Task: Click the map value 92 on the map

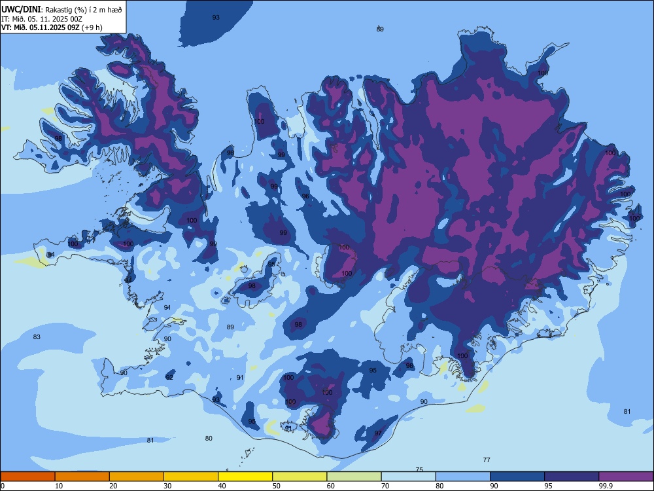Action: pyautogui.click(x=169, y=378)
